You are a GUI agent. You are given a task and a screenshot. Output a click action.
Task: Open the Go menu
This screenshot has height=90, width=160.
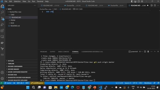pos(29,1)
